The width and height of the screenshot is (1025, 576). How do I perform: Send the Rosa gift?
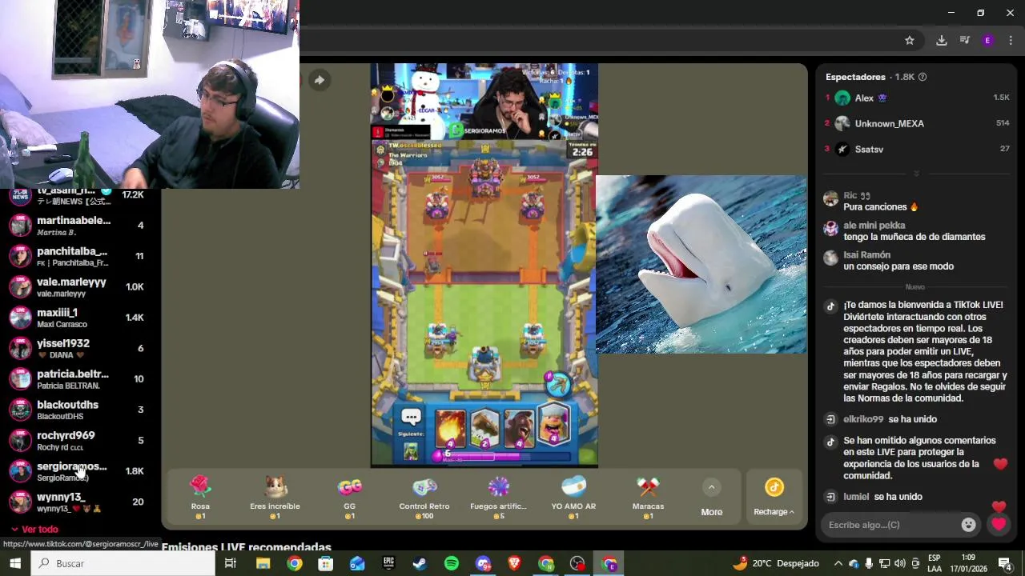point(200,497)
